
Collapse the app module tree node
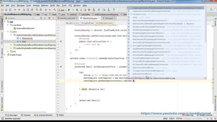click(5, 22)
